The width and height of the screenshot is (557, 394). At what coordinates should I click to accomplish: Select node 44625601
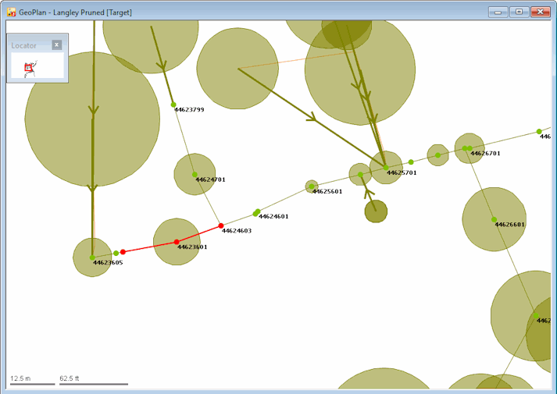click(x=312, y=186)
